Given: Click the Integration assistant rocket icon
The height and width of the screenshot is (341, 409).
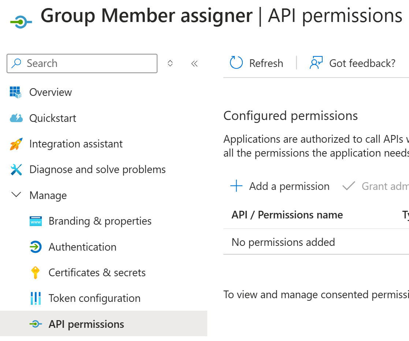Looking at the screenshot, I should [x=16, y=144].
